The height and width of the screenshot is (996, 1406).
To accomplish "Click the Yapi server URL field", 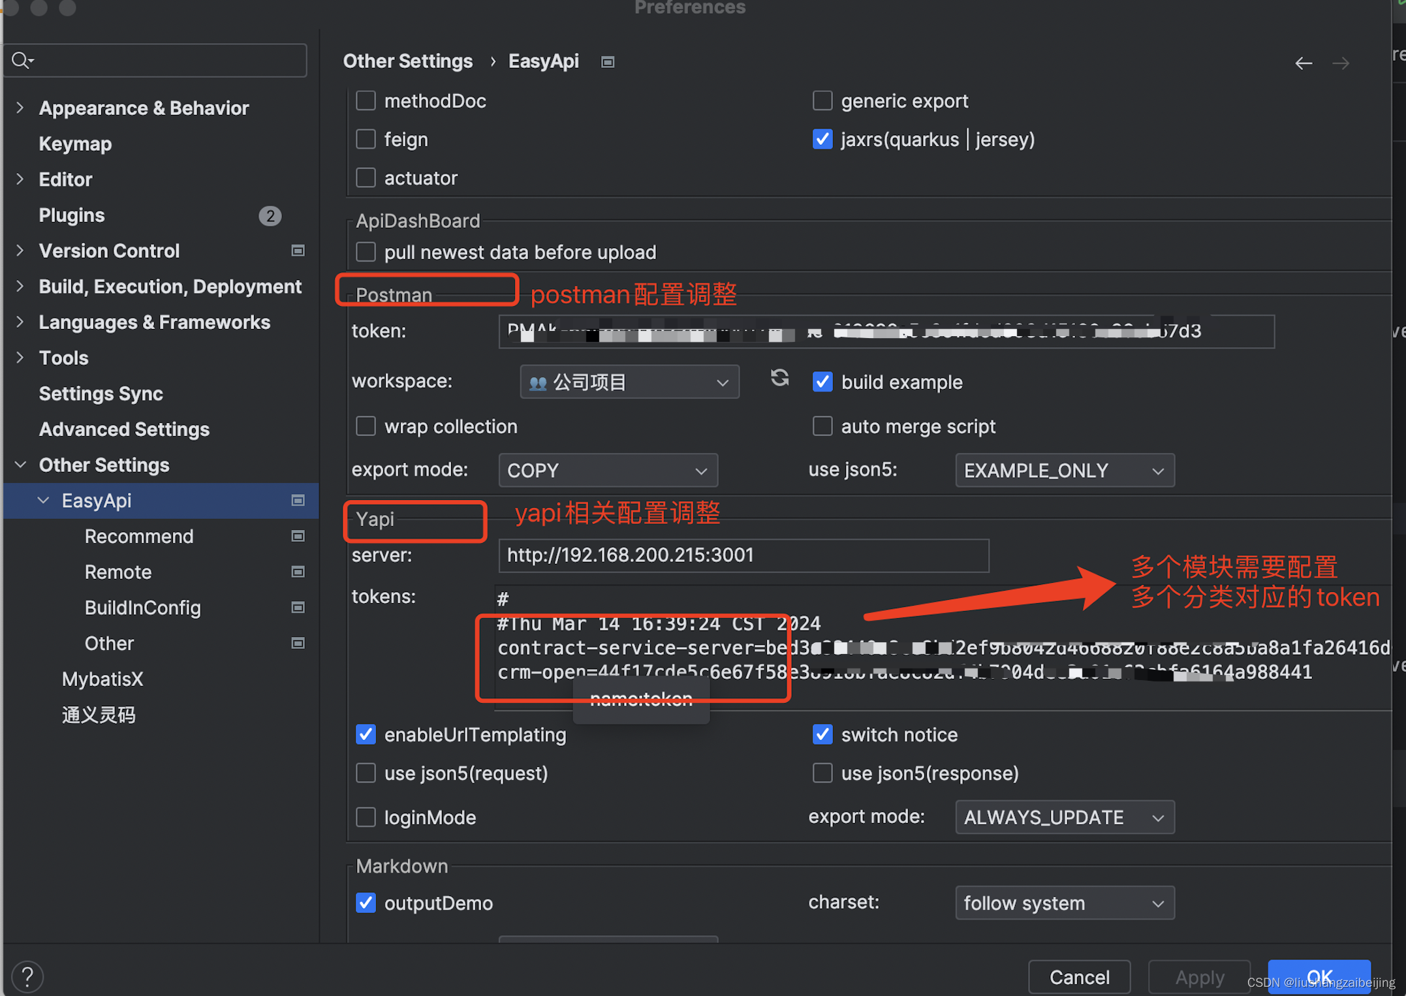I will click(743, 555).
